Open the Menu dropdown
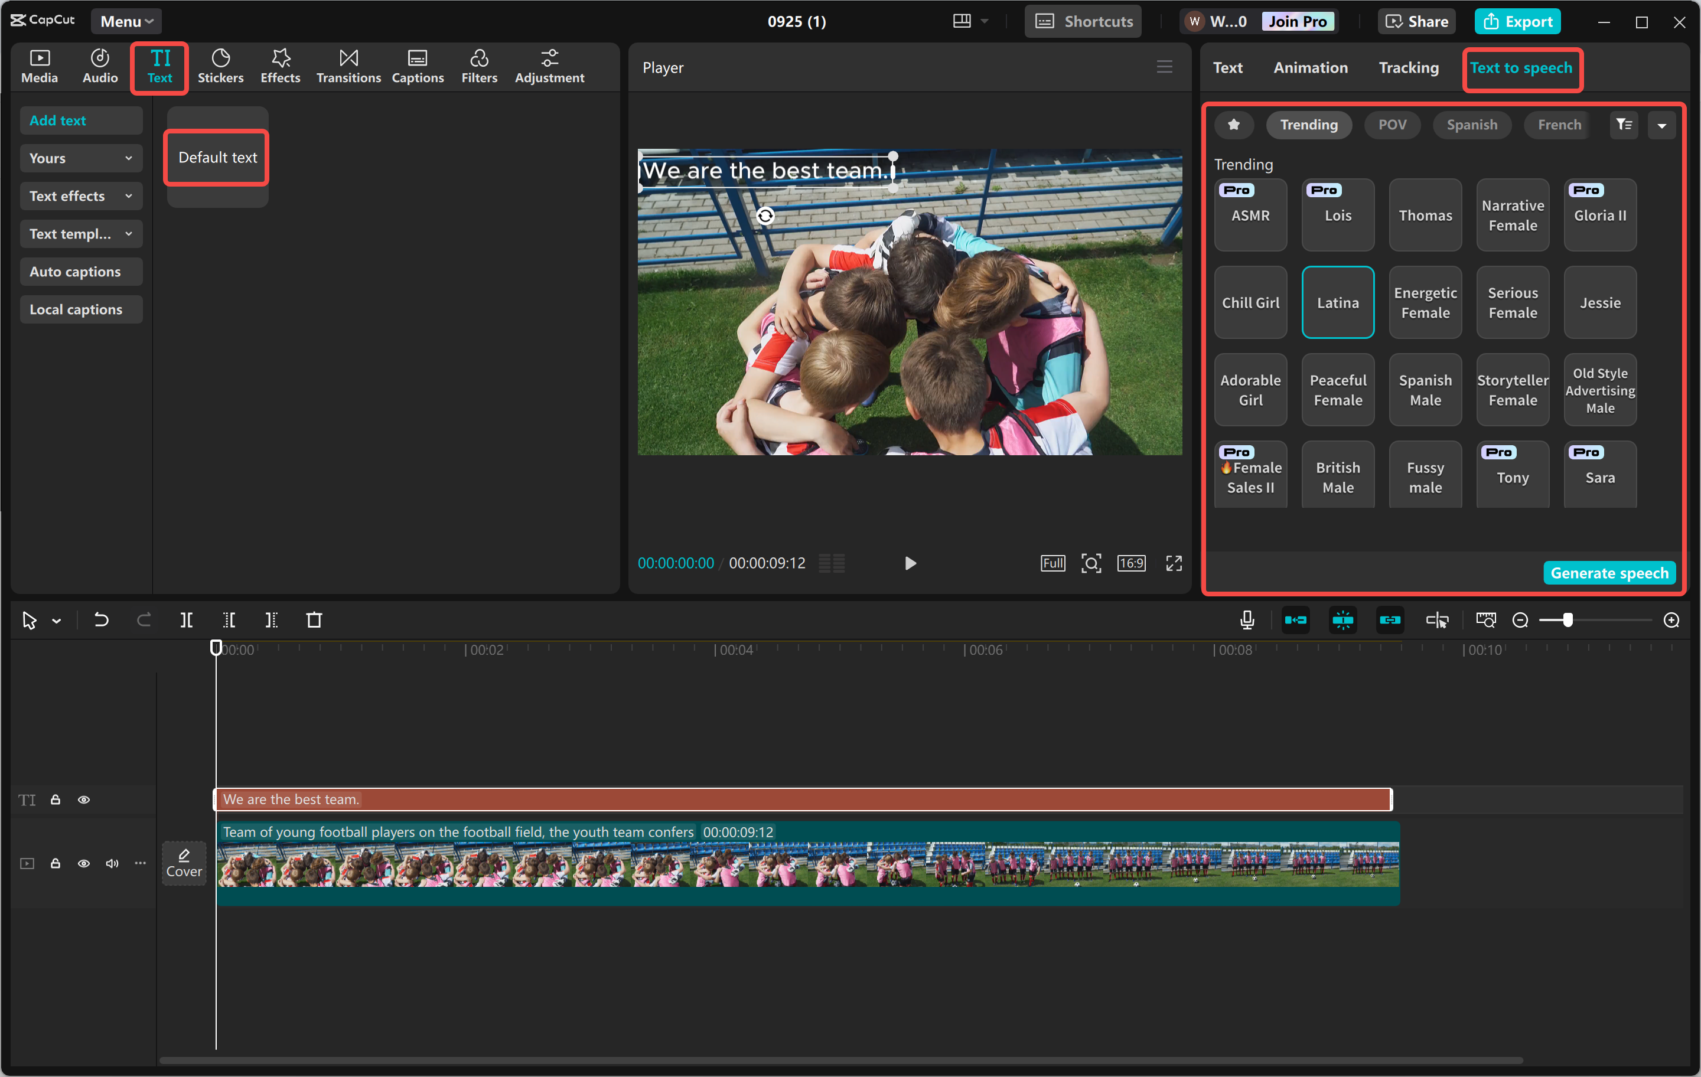Viewport: 1701px width, 1077px height. 126,21
